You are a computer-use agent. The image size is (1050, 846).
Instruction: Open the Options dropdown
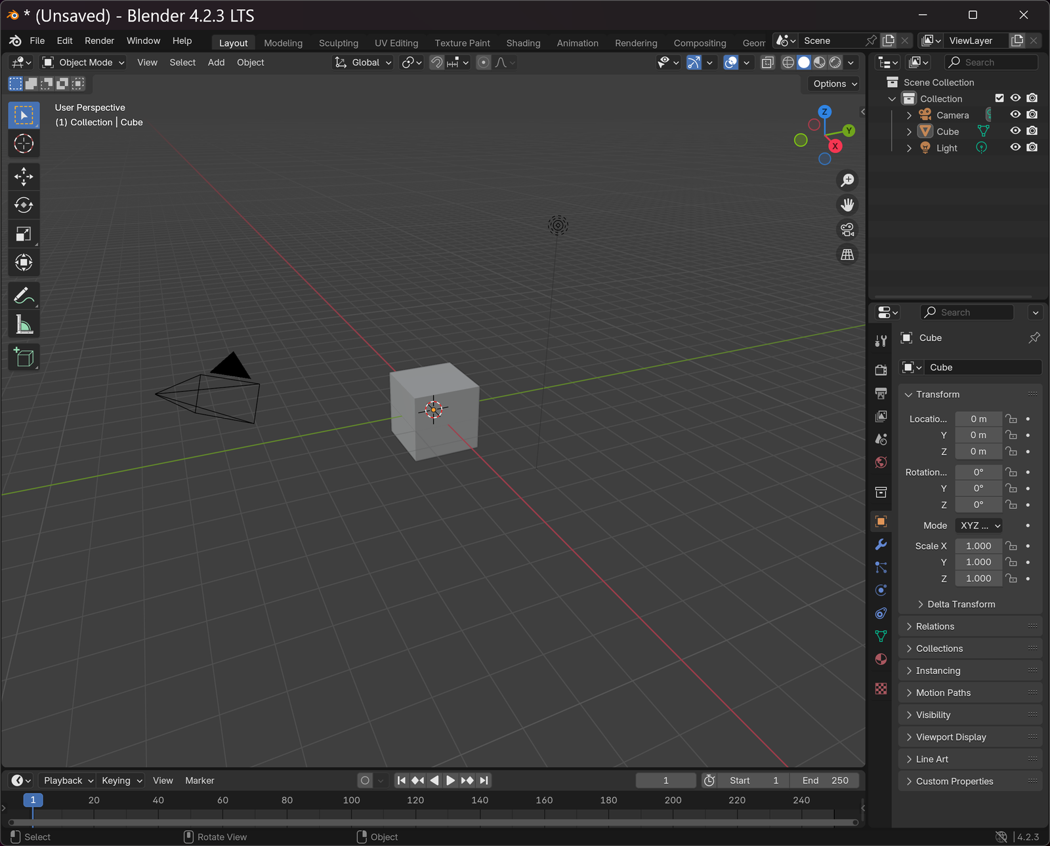(x=835, y=84)
